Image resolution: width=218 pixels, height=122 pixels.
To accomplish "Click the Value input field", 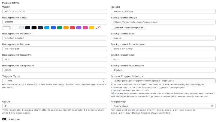I will click(55, 106).
